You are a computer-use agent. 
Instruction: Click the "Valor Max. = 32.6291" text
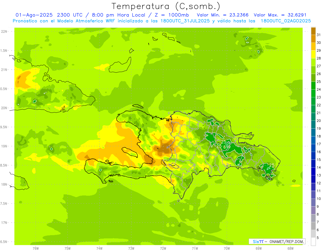pyautogui.click(x=280, y=15)
